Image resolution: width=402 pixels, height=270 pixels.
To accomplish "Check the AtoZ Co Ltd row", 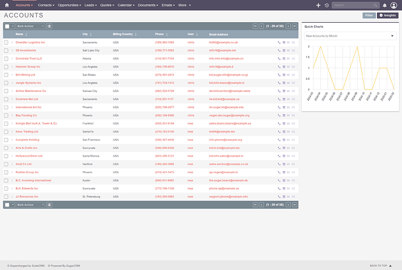I will [6, 164].
